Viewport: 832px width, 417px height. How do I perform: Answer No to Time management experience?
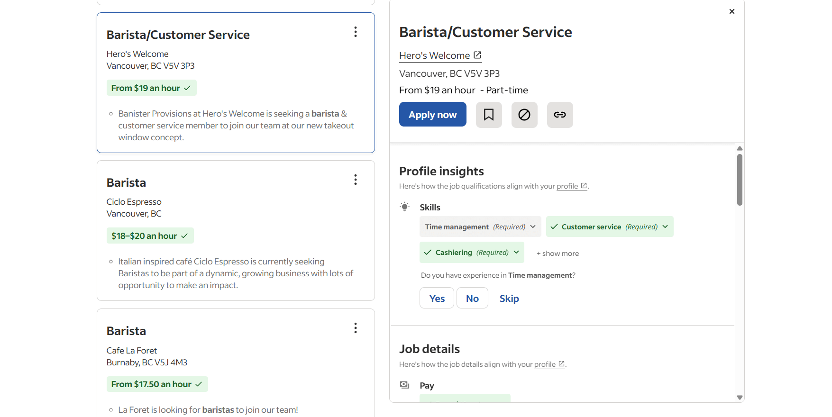(472, 298)
